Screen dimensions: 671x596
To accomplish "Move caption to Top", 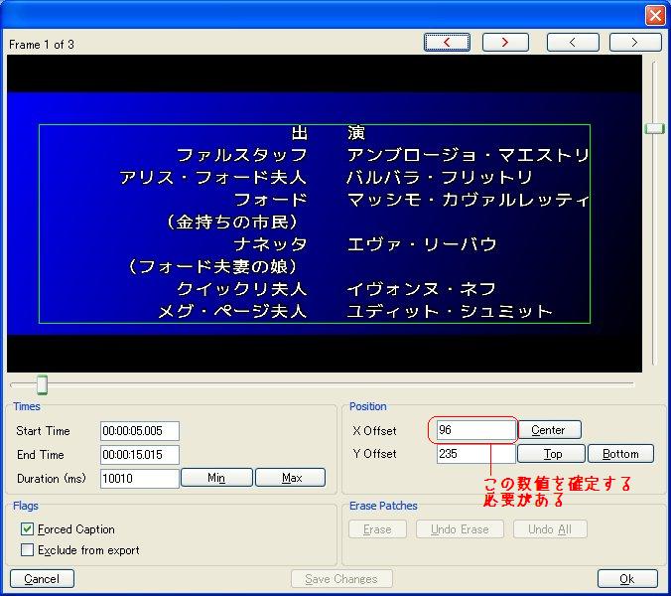I will point(551,453).
